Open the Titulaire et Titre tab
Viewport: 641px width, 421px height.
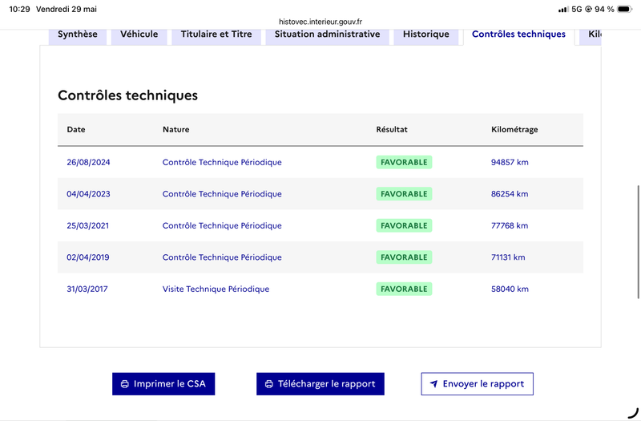[x=216, y=34]
